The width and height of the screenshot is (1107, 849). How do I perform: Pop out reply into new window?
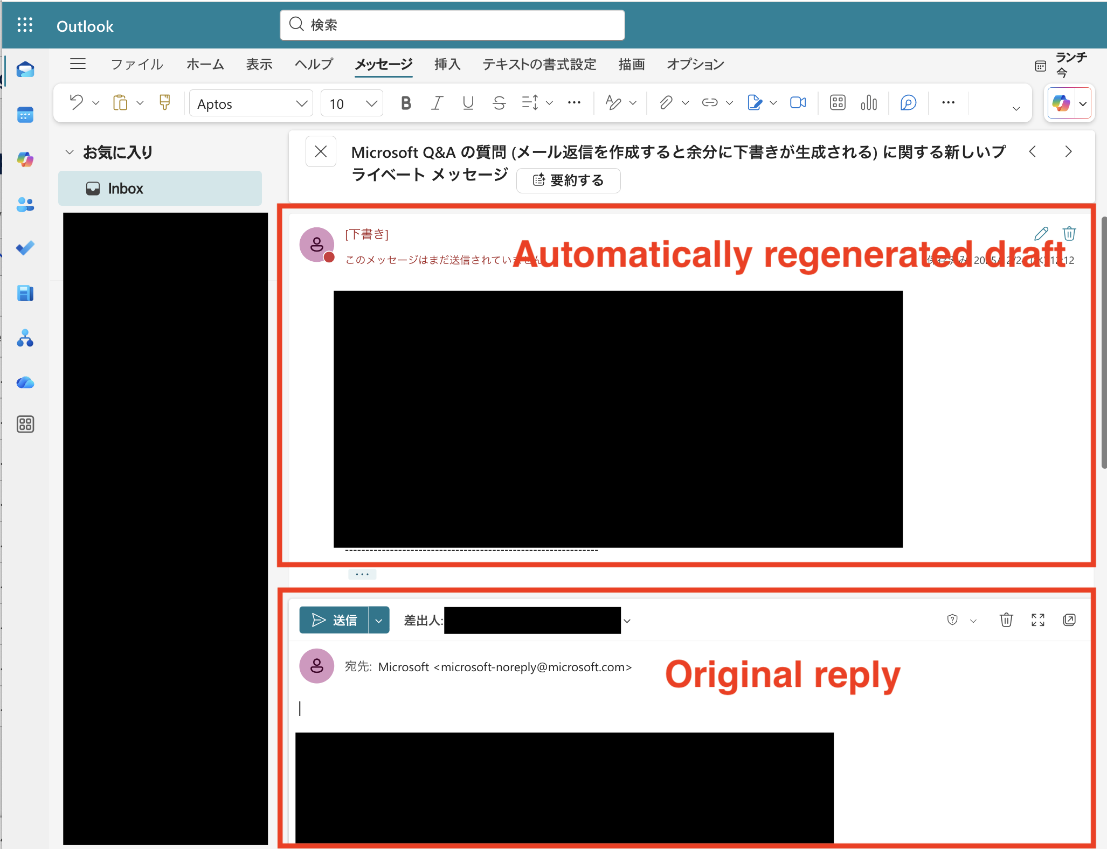(x=1069, y=620)
